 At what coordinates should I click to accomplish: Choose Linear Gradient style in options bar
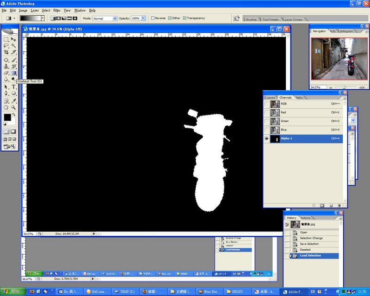click(53, 18)
